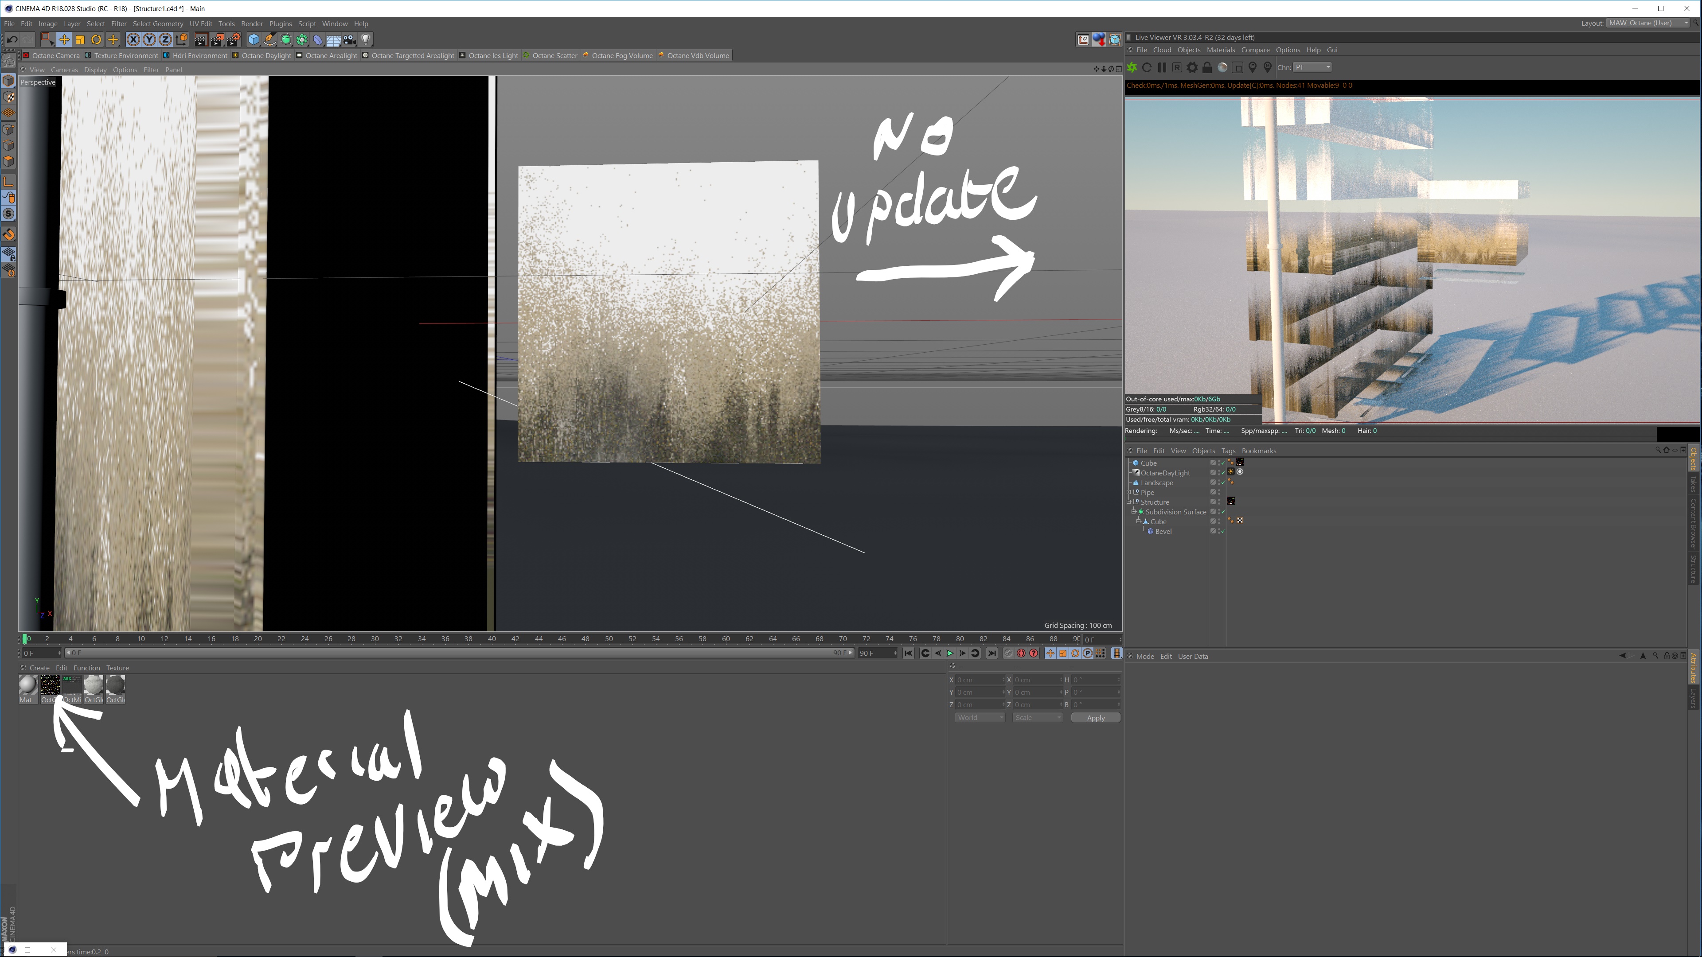Open Materials menu in Live Viewer

click(1220, 50)
